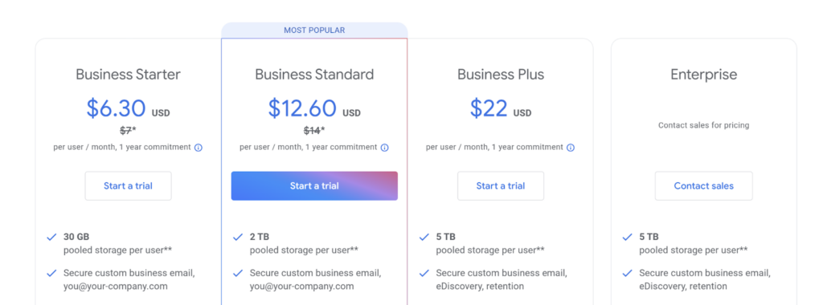Click info icon under Business Starter price
This screenshot has height=305, width=823.
pyautogui.click(x=199, y=148)
